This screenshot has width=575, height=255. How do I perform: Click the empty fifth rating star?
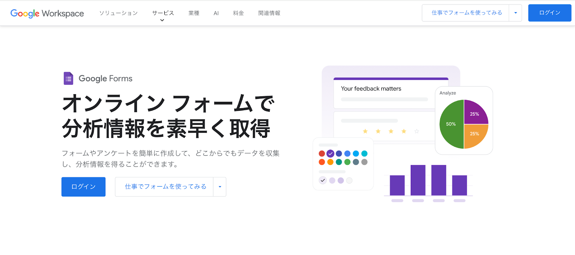pyautogui.click(x=417, y=131)
